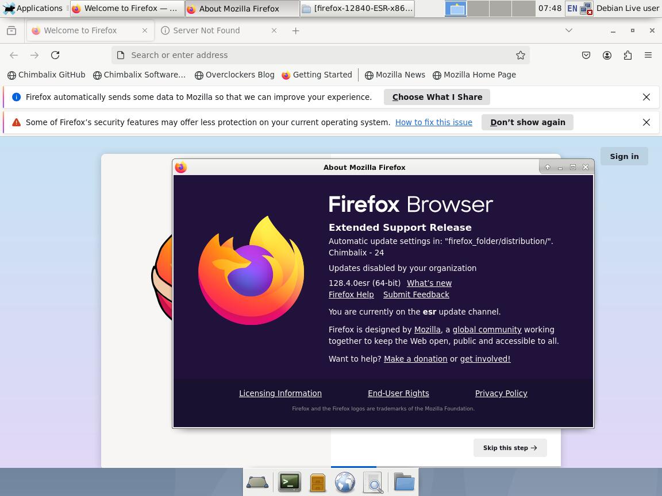Open the get involved! link
The image size is (662, 496).
[x=485, y=359]
